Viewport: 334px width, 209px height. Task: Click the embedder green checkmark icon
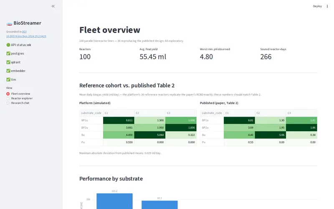(x=8, y=71)
